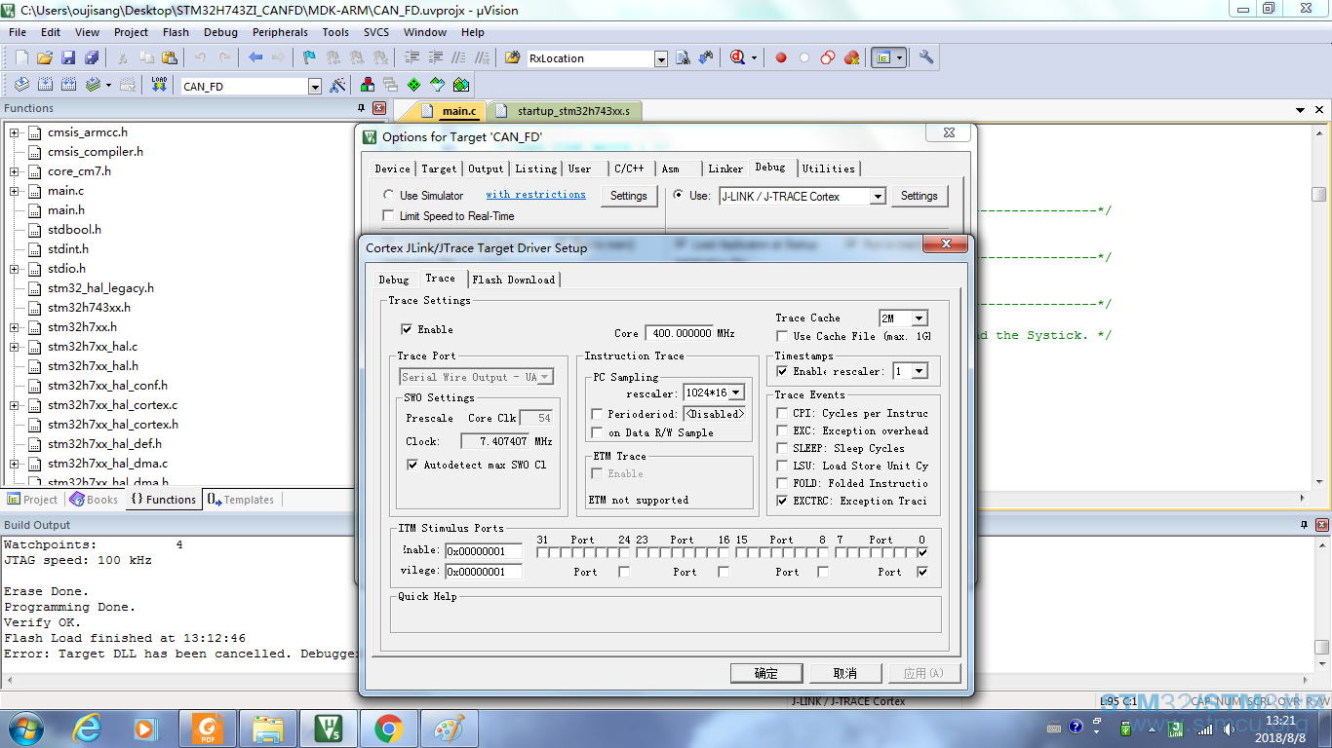
Task: Toggle the Timestamps Enable checkbox
Action: pos(782,371)
